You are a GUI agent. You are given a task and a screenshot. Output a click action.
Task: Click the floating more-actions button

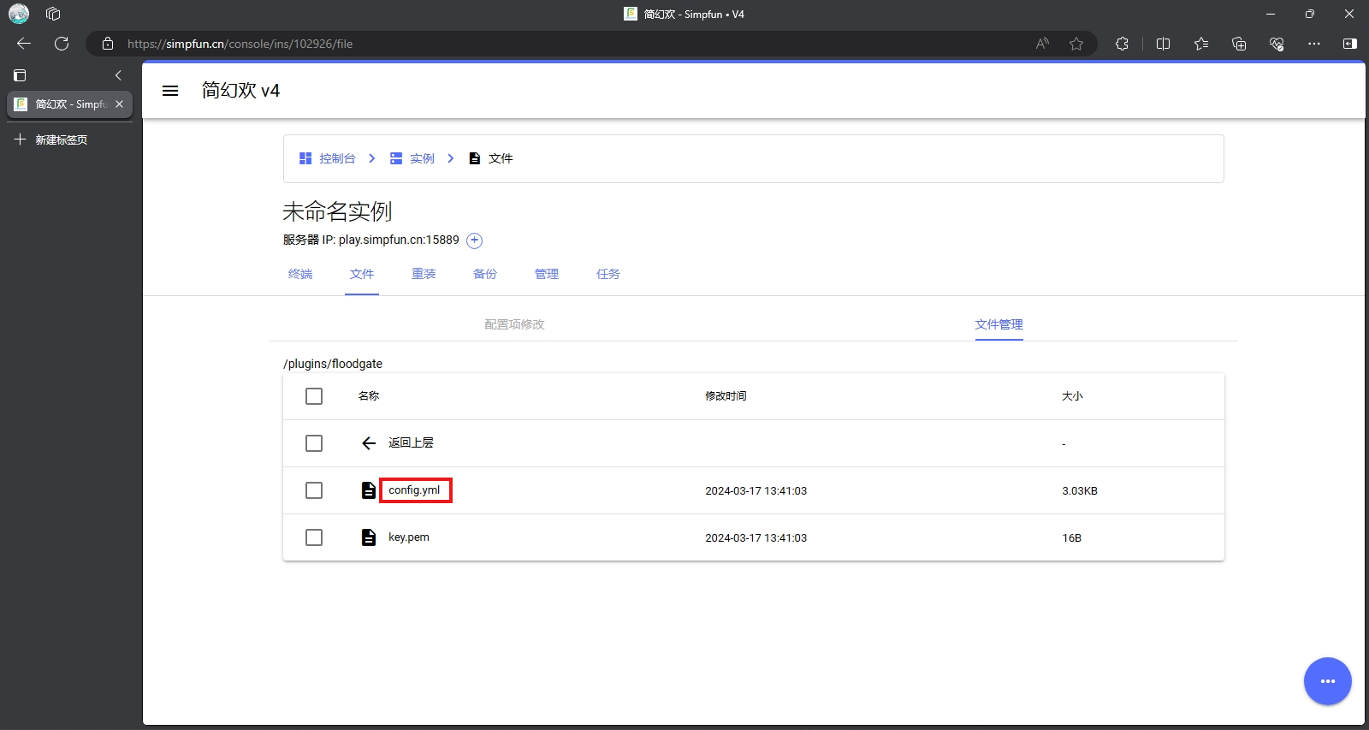tap(1327, 681)
